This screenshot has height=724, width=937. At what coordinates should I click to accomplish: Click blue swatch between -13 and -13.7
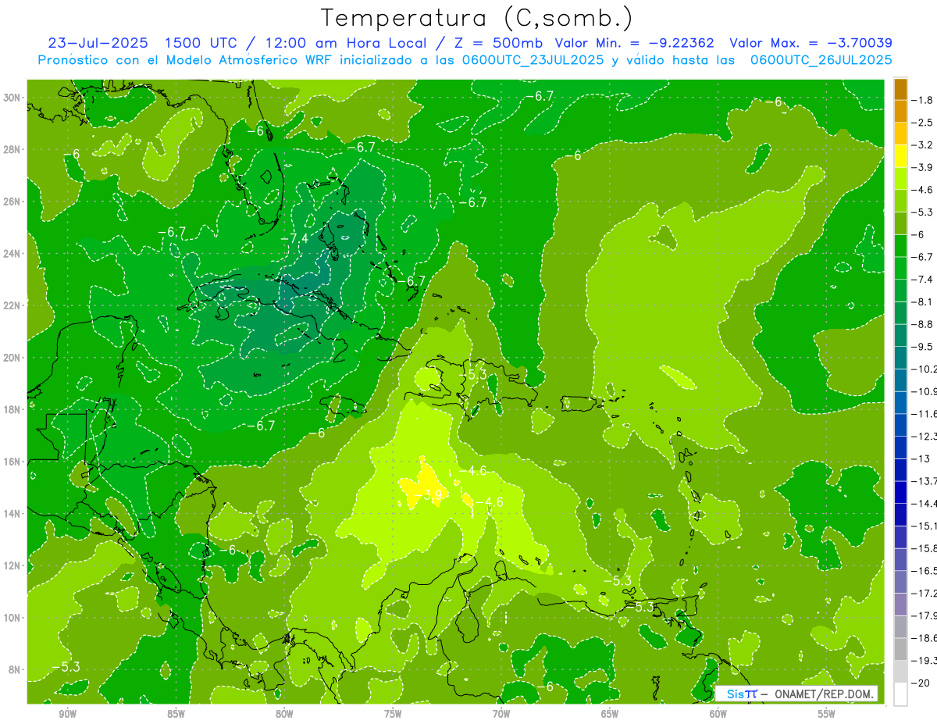[900, 469]
